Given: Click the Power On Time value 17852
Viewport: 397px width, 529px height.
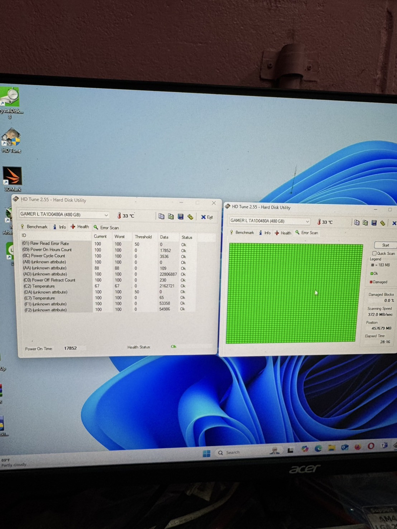Looking at the screenshot, I should tap(70, 348).
